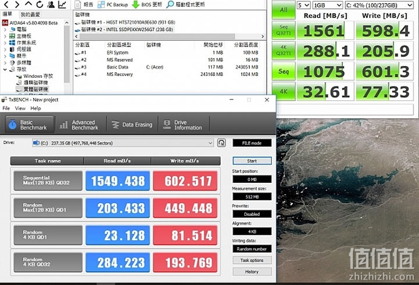The height and width of the screenshot is (285, 419).
Task: Expand the motherboard node in AIDA64 tree
Action: [x=5, y=36]
